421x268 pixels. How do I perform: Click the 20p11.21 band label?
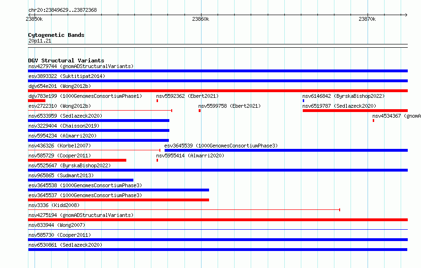pyautogui.click(x=40, y=41)
